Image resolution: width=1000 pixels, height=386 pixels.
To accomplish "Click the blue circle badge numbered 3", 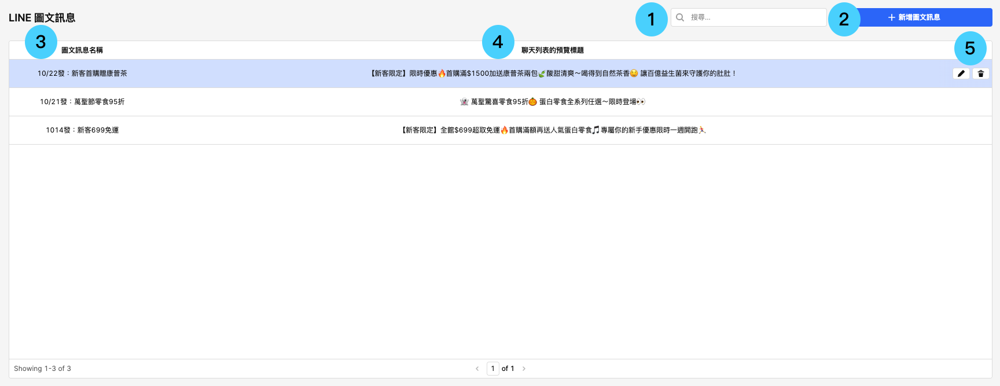I will [x=41, y=42].
